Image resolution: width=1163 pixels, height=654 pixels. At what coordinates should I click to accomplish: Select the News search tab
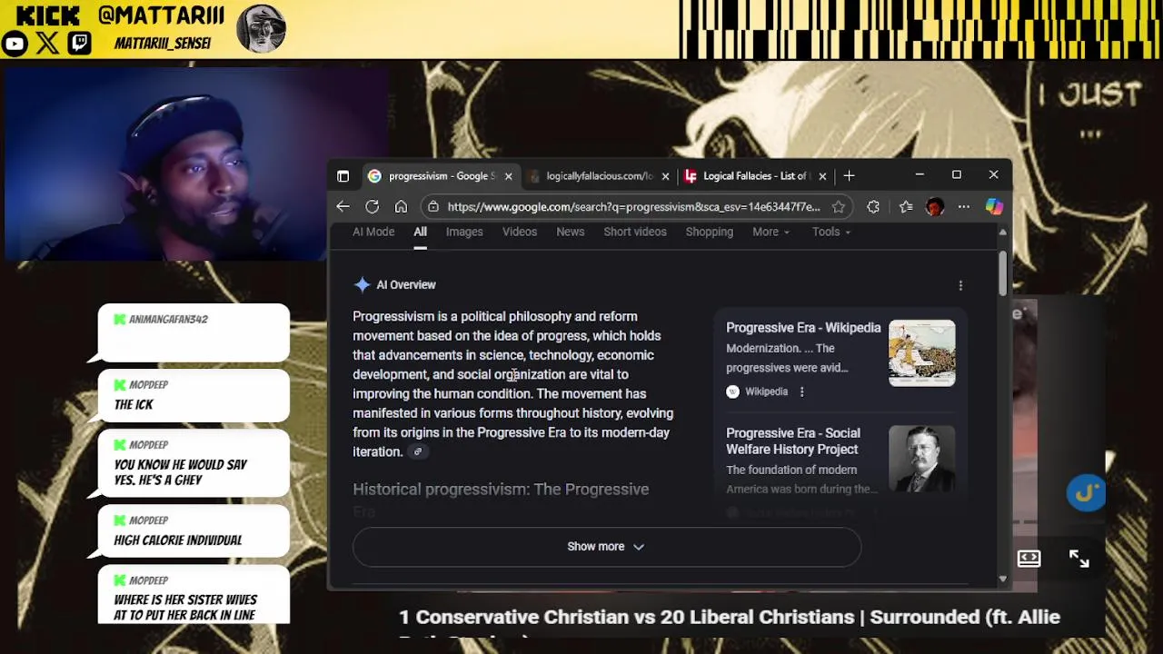click(x=571, y=232)
